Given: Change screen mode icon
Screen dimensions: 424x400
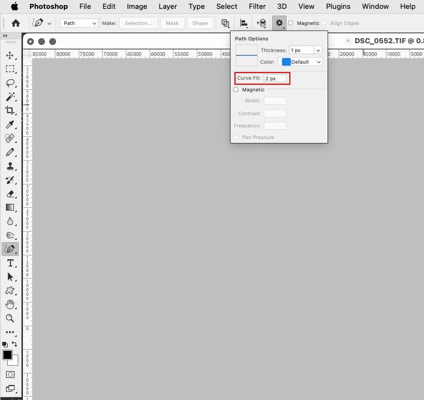Looking at the screenshot, I should (10, 389).
